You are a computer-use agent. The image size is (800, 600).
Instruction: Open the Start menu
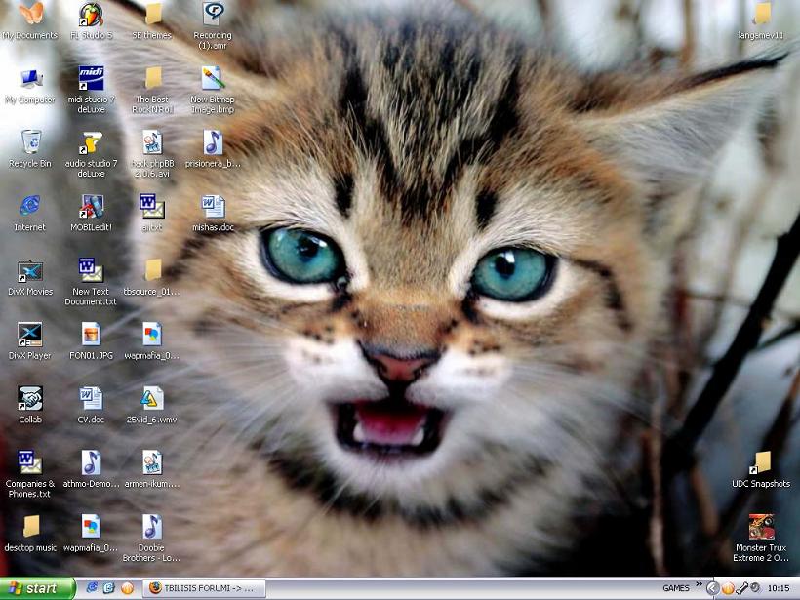[34, 589]
